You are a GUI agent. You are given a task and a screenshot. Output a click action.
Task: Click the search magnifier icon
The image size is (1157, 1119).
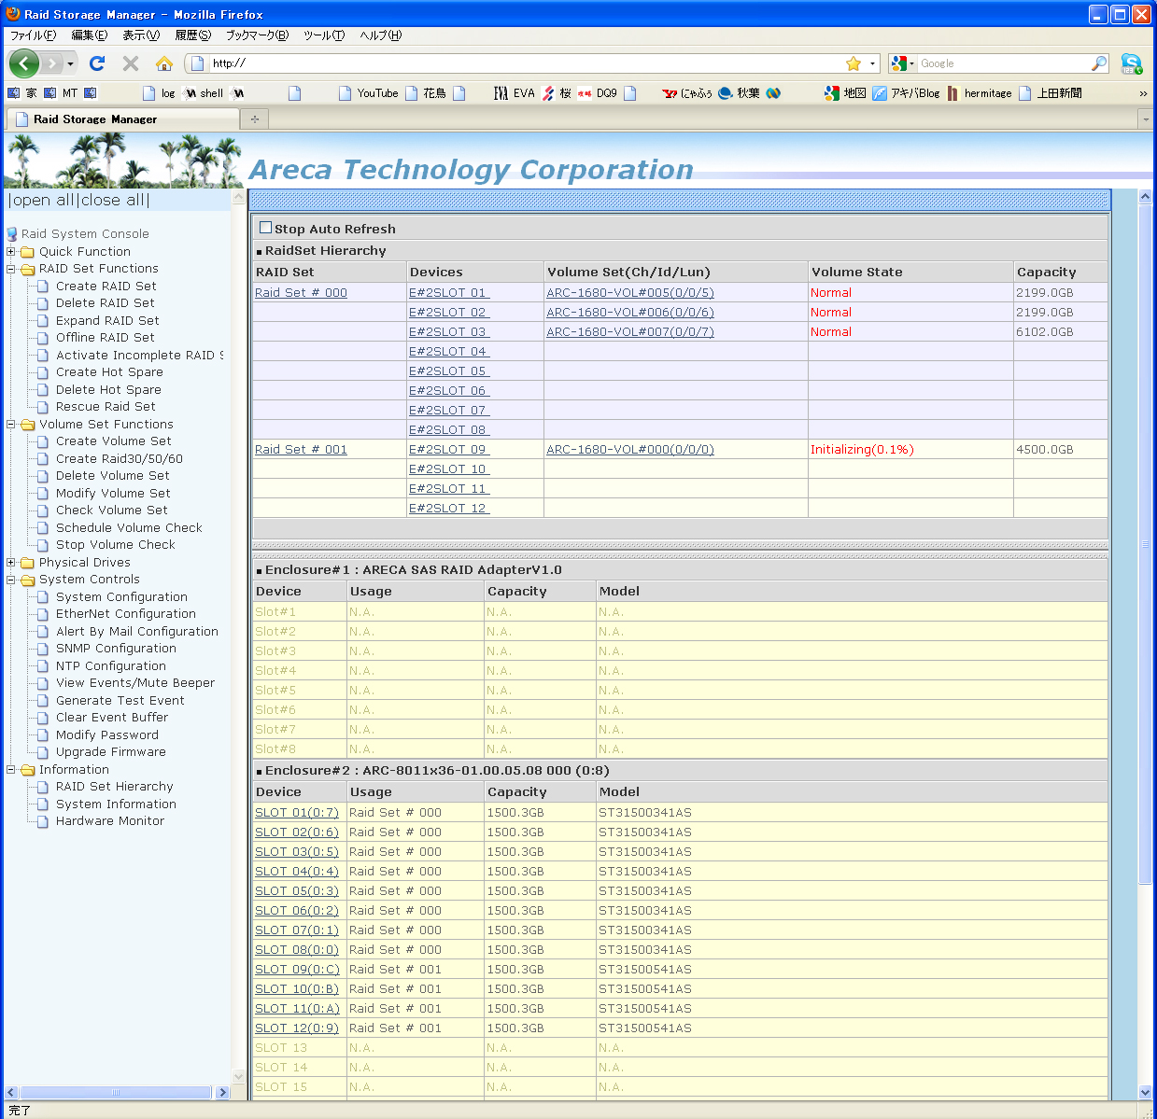coord(1099,63)
